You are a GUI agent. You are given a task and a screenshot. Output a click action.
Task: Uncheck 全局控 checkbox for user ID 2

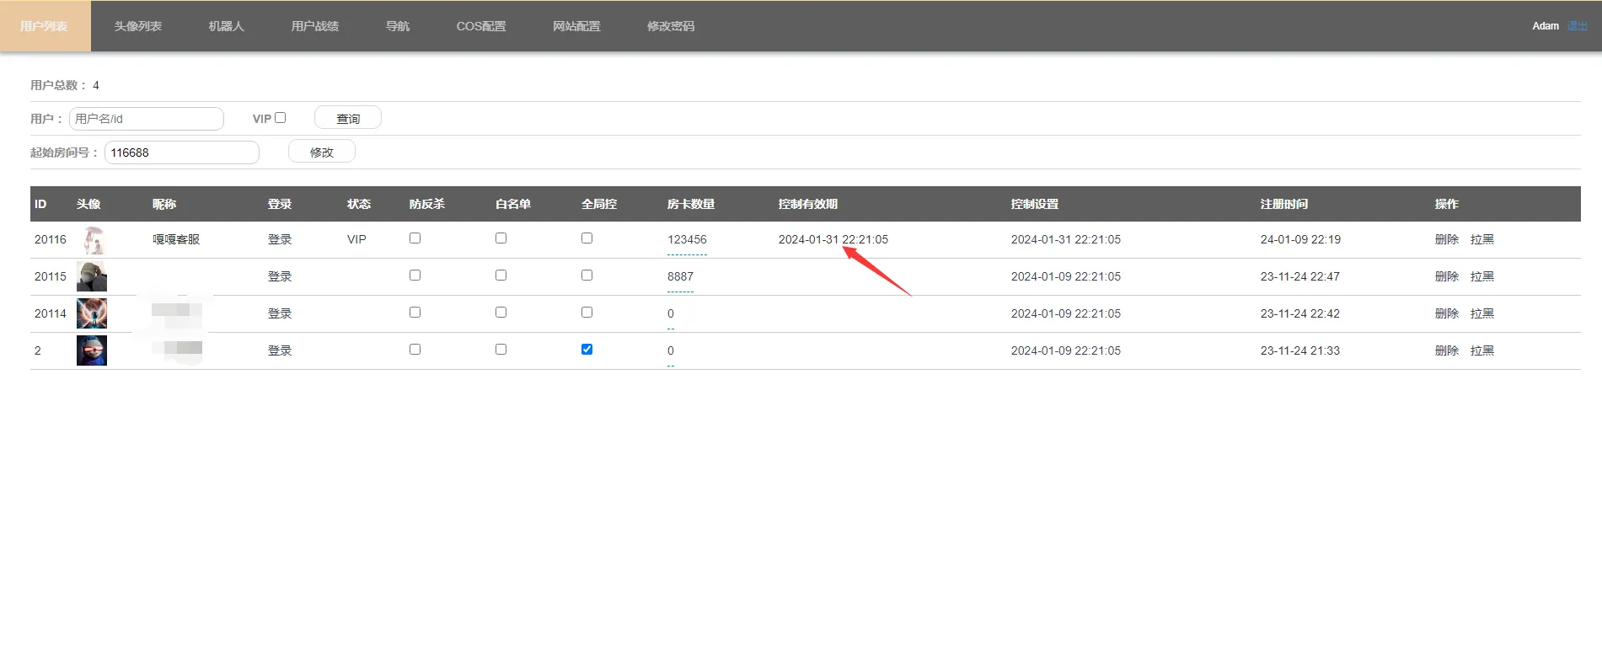pyautogui.click(x=587, y=350)
